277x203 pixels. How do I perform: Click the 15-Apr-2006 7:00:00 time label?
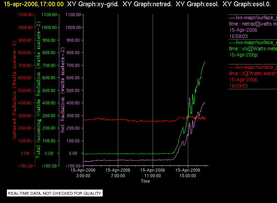click(x=118, y=173)
